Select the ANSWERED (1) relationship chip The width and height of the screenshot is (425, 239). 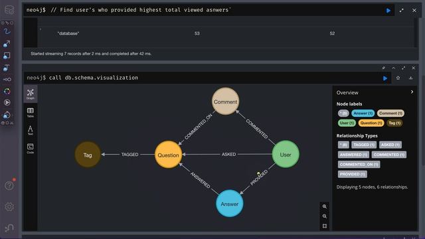coord(353,155)
